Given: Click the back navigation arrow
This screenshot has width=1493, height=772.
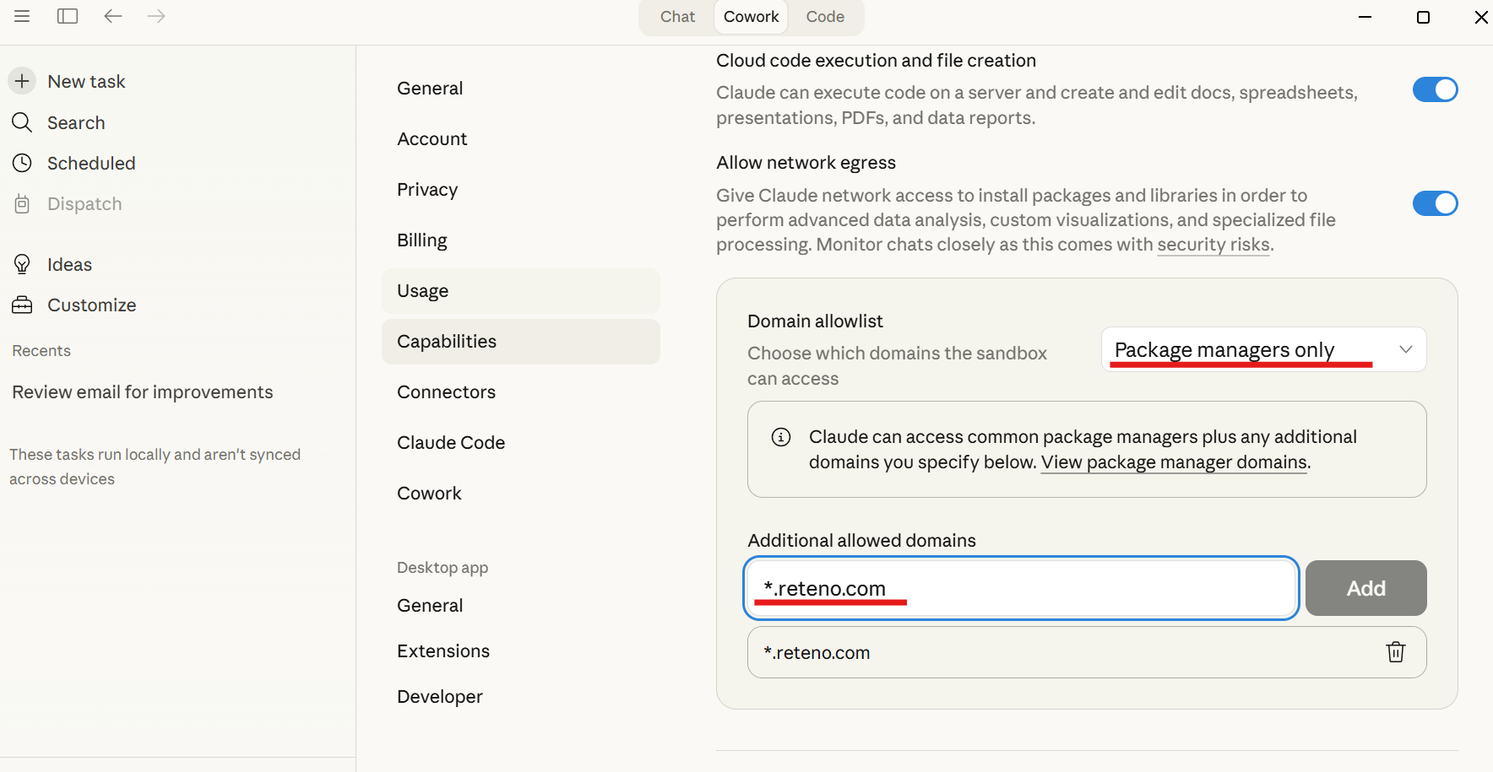Looking at the screenshot, I should pyautogui.click(x=112, y=15).
